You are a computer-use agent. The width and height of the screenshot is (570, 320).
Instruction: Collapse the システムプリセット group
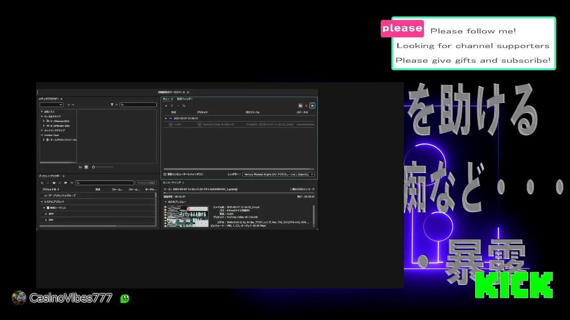42,202
